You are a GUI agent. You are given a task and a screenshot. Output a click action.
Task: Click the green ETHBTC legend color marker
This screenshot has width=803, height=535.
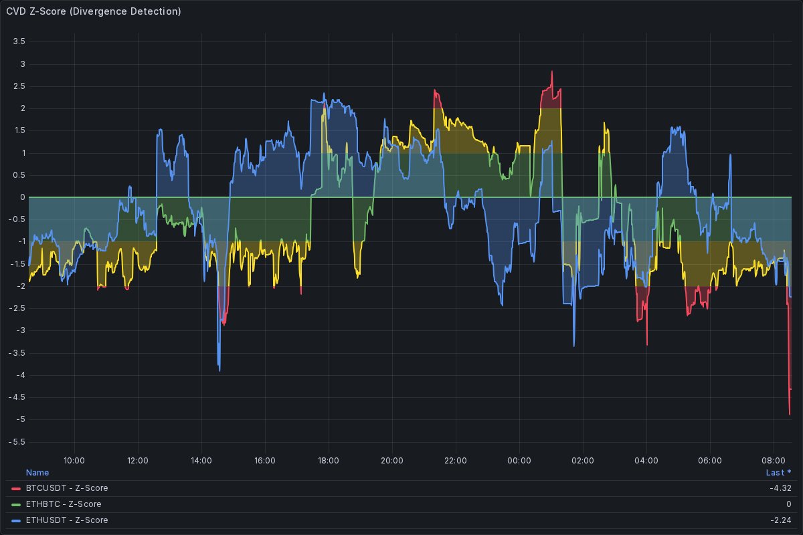click(17, 504)
